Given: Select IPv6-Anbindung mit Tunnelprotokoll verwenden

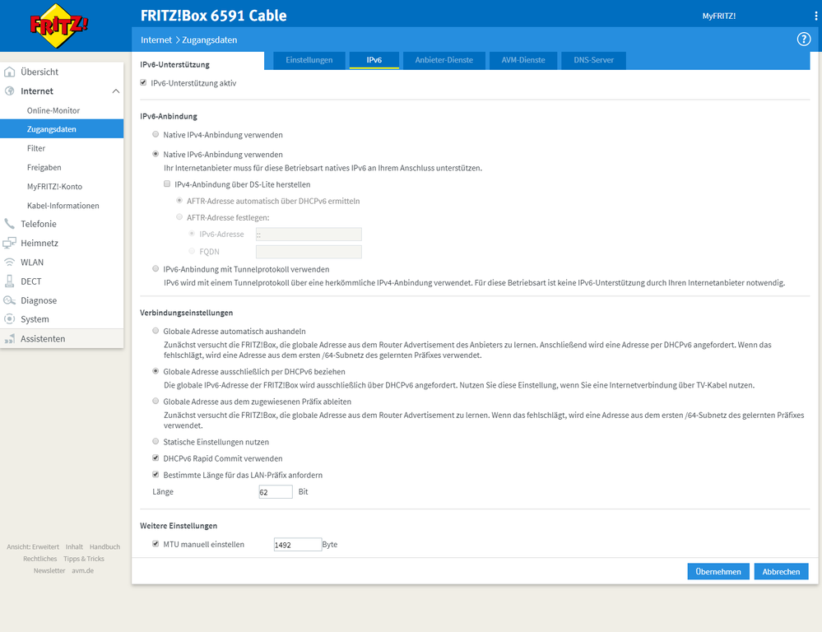Looking at the screenshot, I should tap(156, 268).
